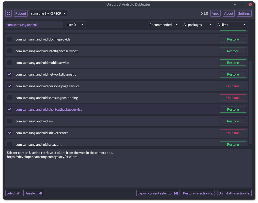This screenshot has height=203, width=258.
Task: Open the All packages dropdown
Action: pyautogui.click(x=198, y=25)
